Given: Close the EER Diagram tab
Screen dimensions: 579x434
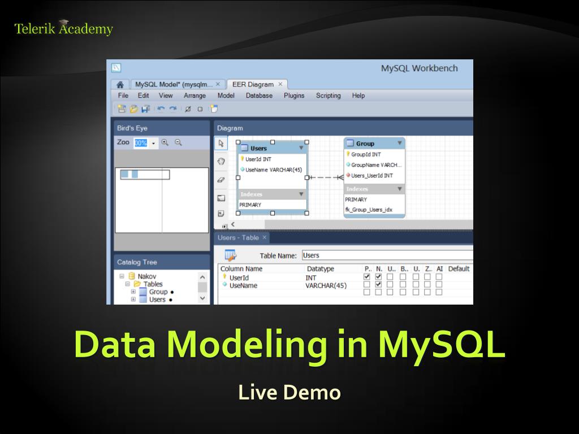Looking at the screenshot, I should tap(280, 84).
